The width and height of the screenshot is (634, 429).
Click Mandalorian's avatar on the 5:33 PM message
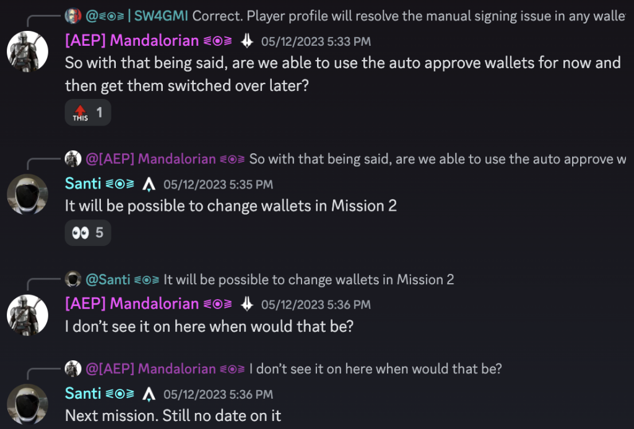pyautogui.click(x=27, y=51)
